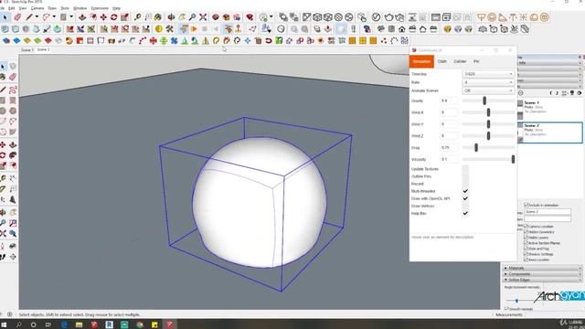The image size is (585, 329).
Task: Switch to the Cloth tab
Action: [x=442, y=61]
